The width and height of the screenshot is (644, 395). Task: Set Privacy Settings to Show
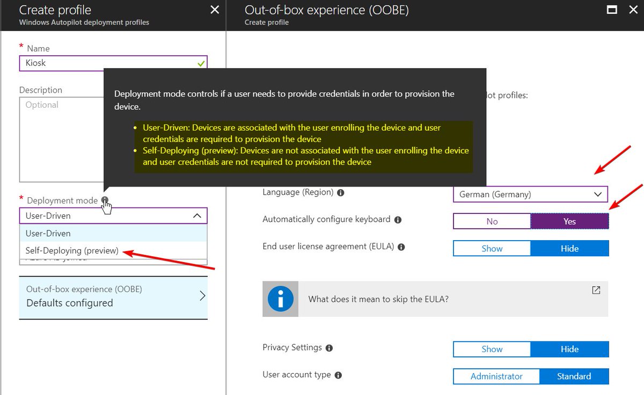[492, 349]
